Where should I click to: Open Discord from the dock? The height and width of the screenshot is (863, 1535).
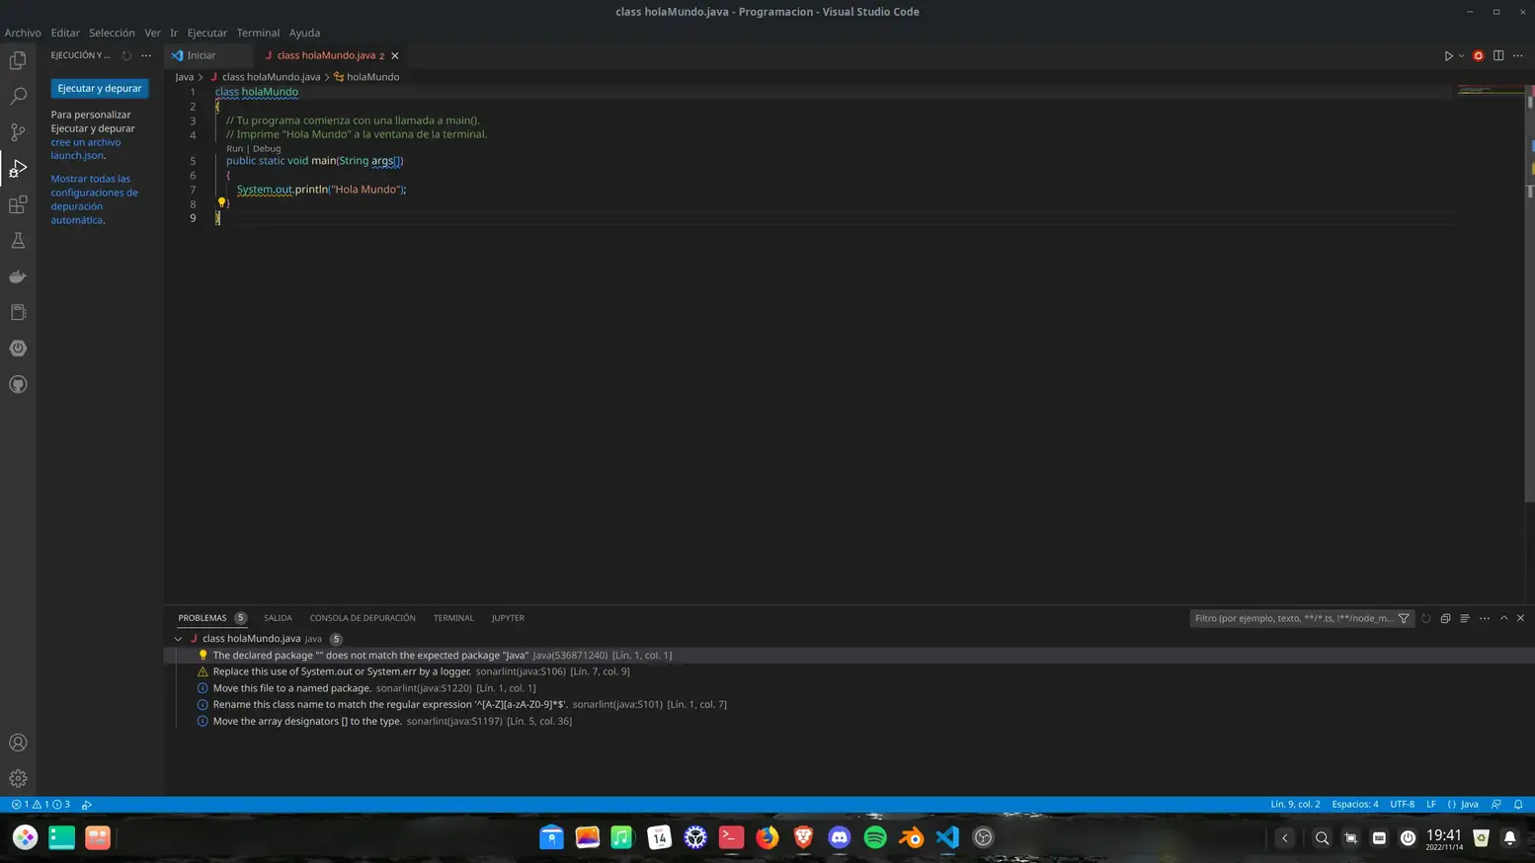point(840,837)
